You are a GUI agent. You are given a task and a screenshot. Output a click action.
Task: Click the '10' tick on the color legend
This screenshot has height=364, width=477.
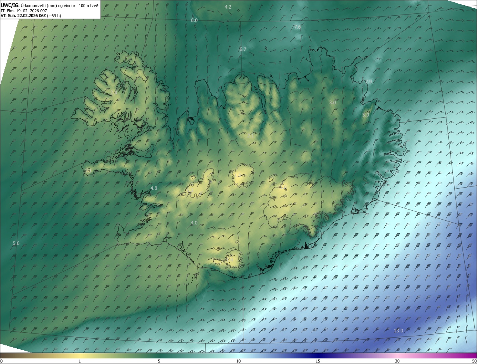238,361
